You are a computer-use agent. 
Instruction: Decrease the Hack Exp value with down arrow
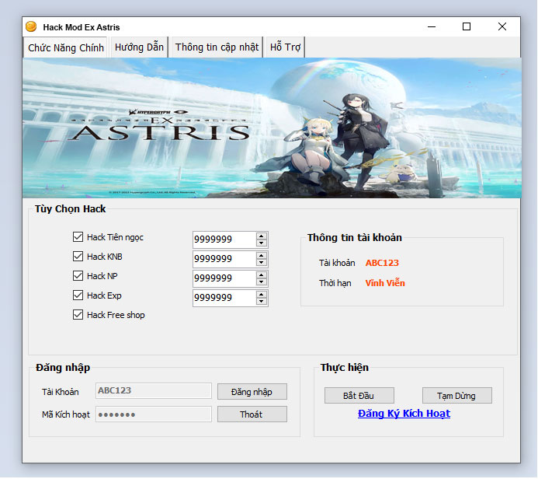(262, 302)
